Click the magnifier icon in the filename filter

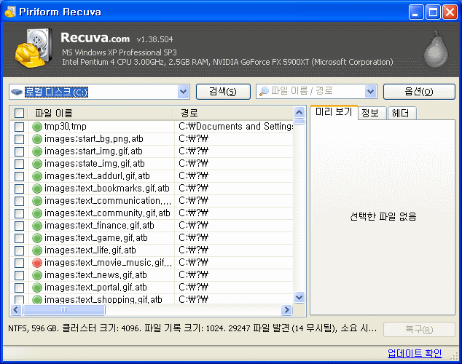264,92
